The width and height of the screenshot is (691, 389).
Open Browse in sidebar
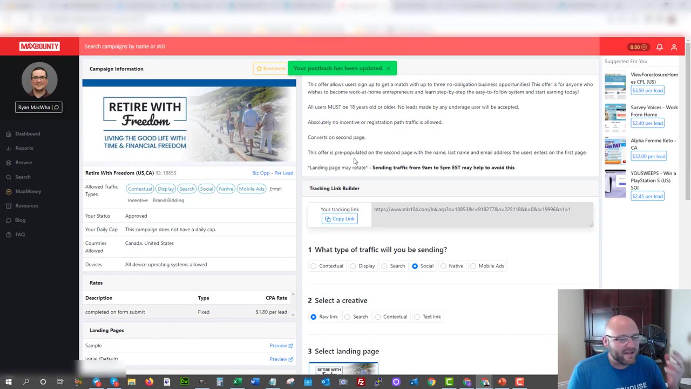[x=24, y=163]
